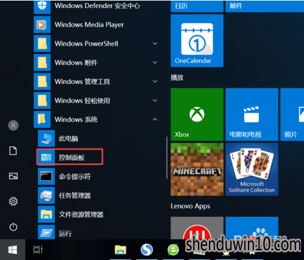
Task: Expand the Windows PowerShell folder chevron
Action: point(155,43)
